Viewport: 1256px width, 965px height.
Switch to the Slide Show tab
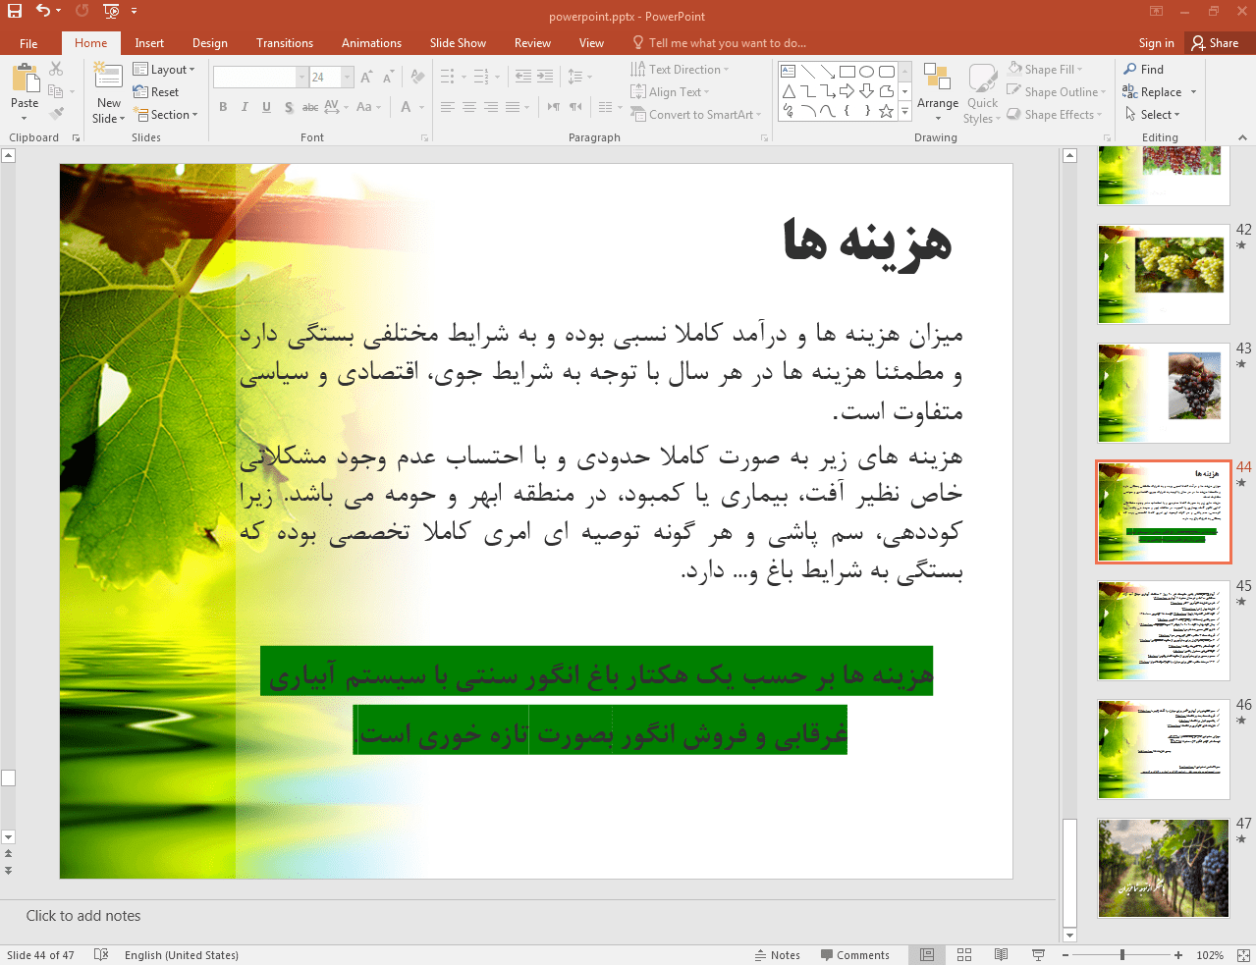tap(458, 43)
